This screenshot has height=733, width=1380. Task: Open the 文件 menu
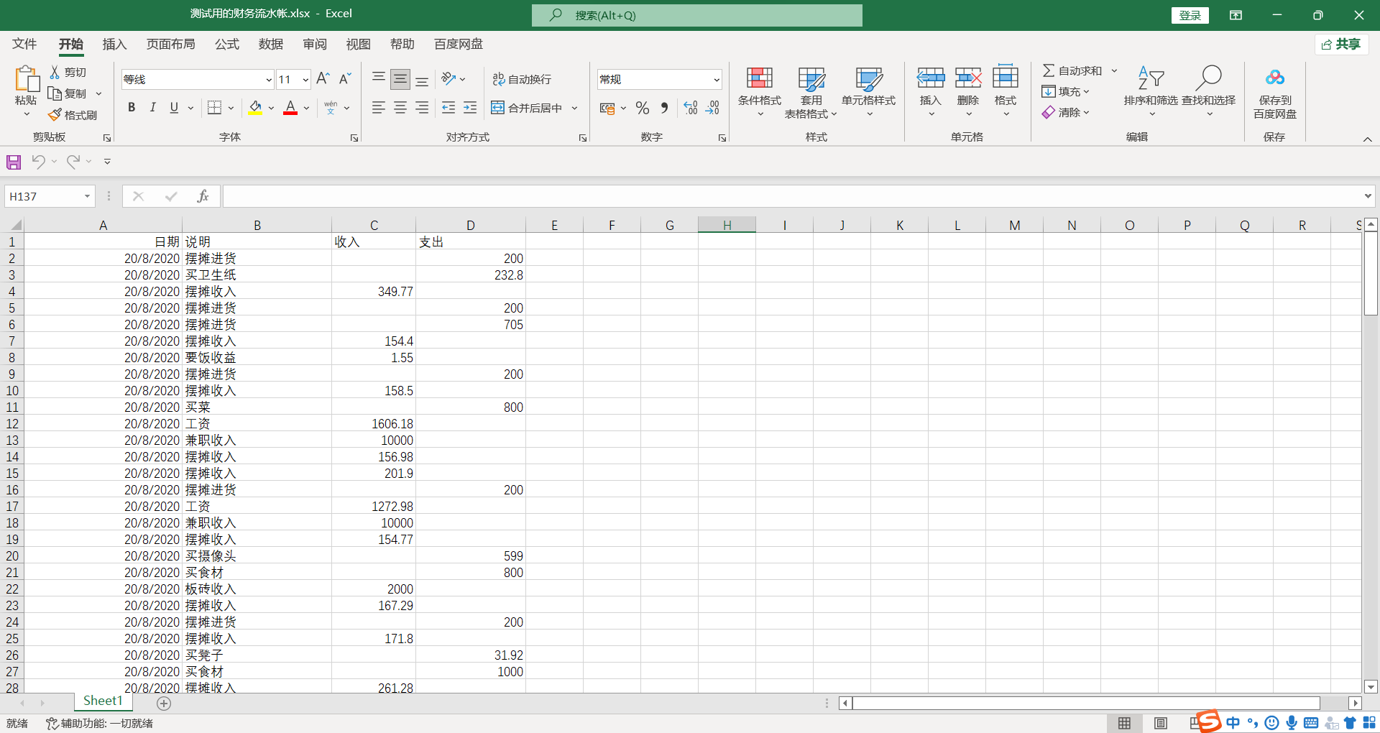(23, 44)
